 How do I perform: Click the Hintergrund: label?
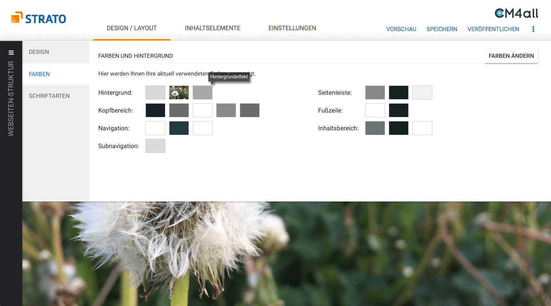(x=115, y=93)
